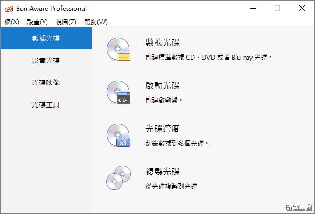Close the BurnAware Professional window
This screenshot has height=214, width=315.
click(302, 9)
